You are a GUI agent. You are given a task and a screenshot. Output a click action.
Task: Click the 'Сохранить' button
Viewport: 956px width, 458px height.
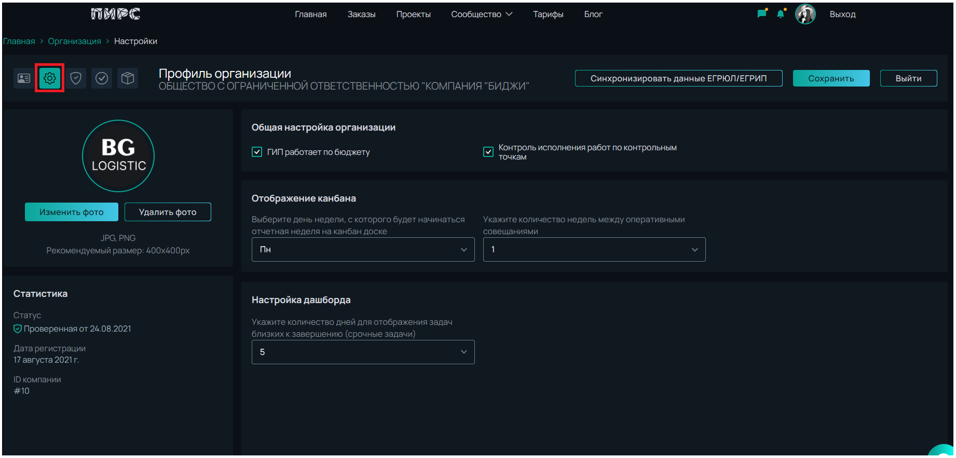(x=830, y=78)
